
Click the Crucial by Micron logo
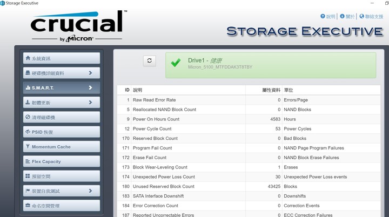(78, 26)
